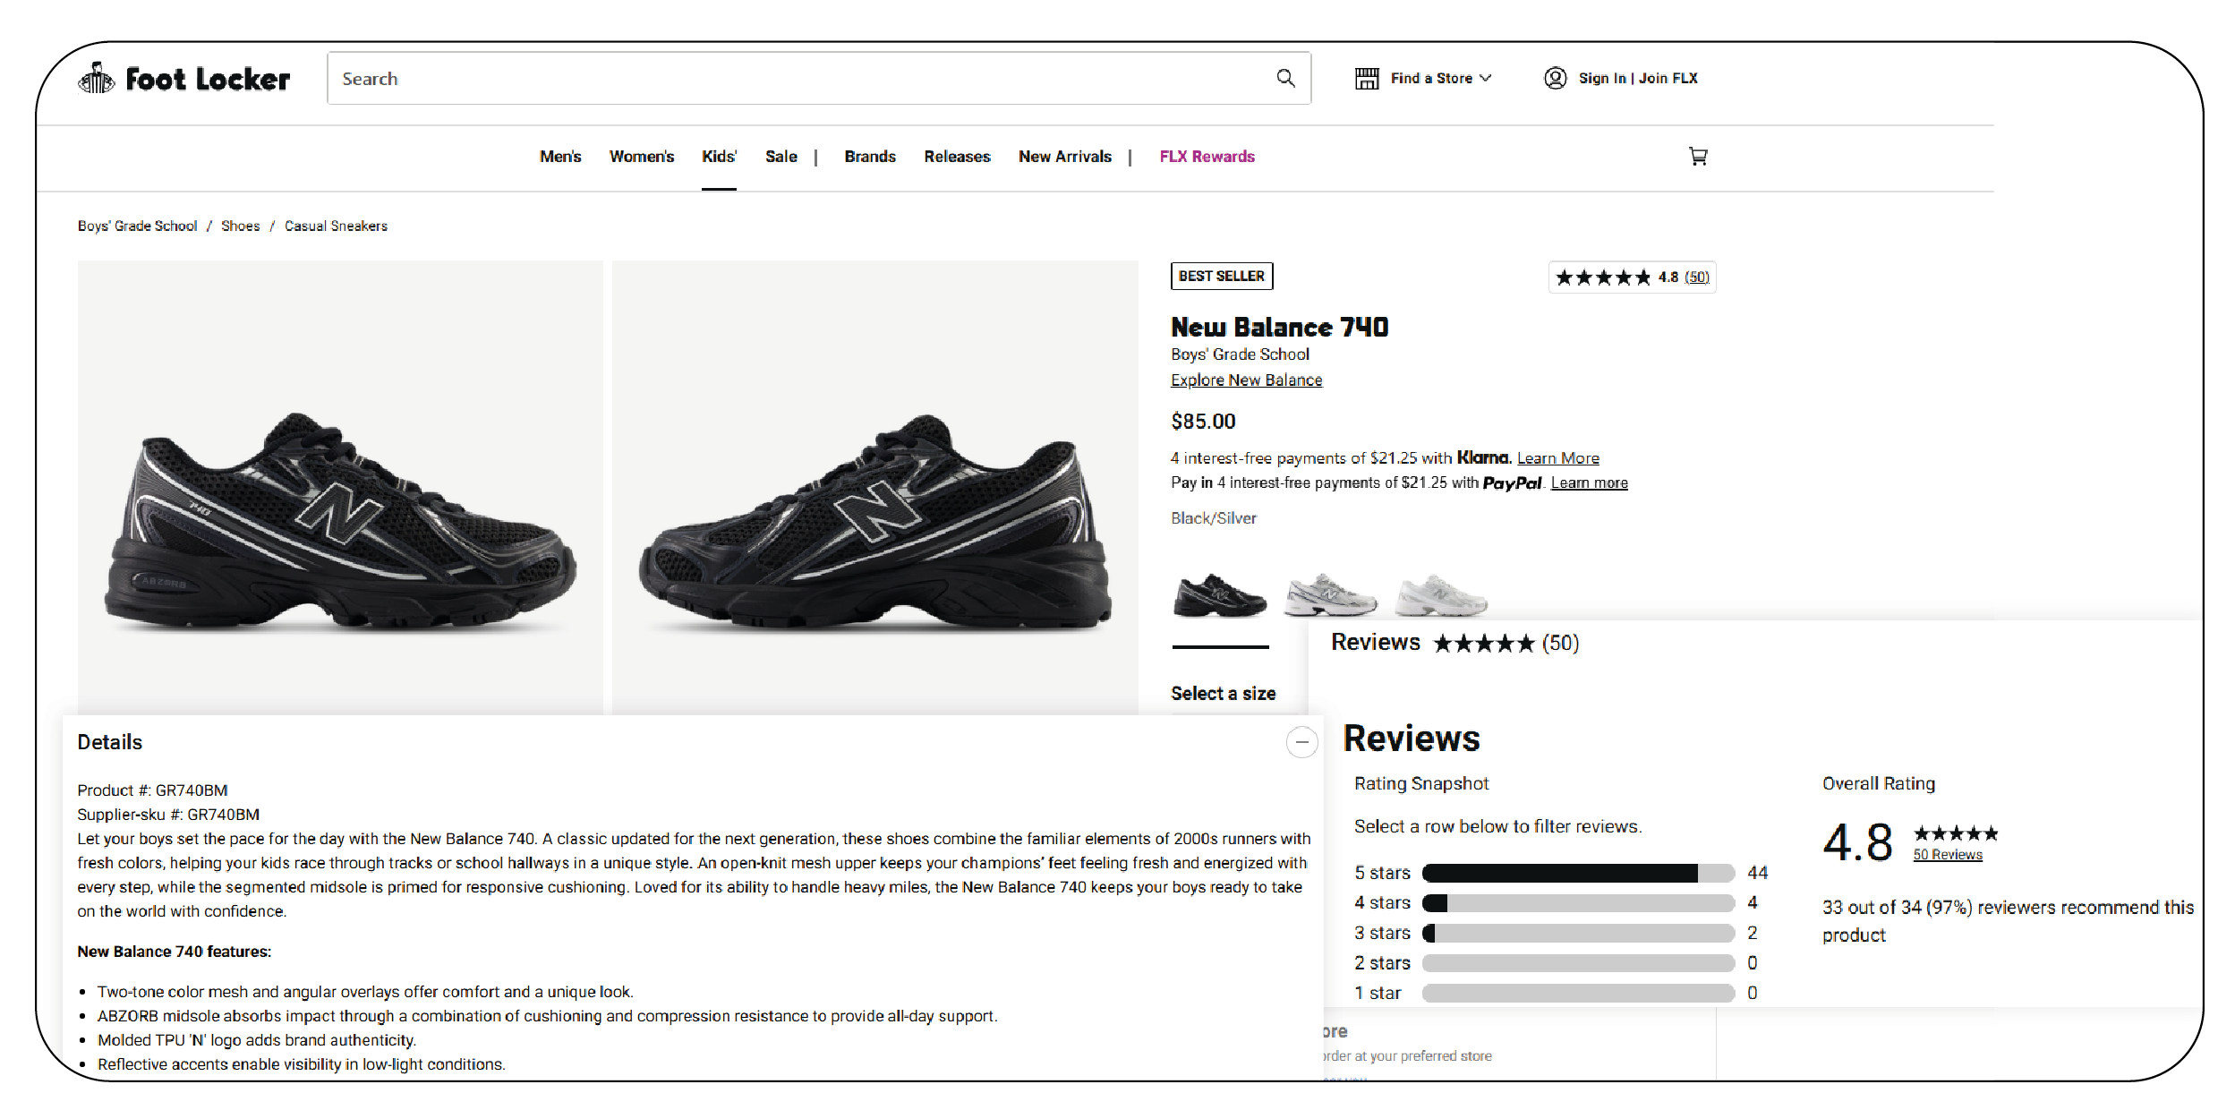Open the Men's menu
Screen dimensions: 2235x1110
point(560,157)
